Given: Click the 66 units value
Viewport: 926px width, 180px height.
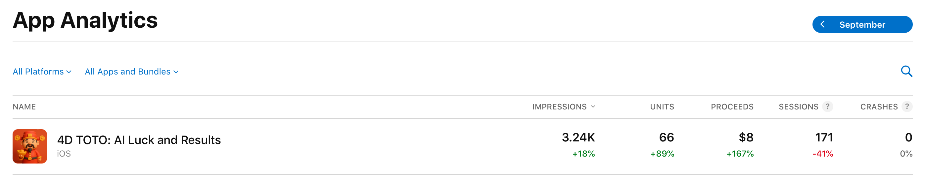Looking at the screenshot, I should coord(666,137).
